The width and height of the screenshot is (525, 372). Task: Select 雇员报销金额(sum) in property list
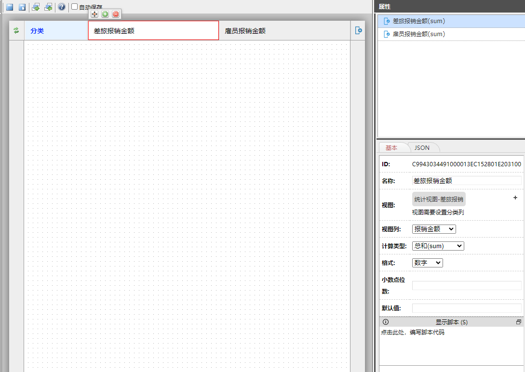[418, 34]
